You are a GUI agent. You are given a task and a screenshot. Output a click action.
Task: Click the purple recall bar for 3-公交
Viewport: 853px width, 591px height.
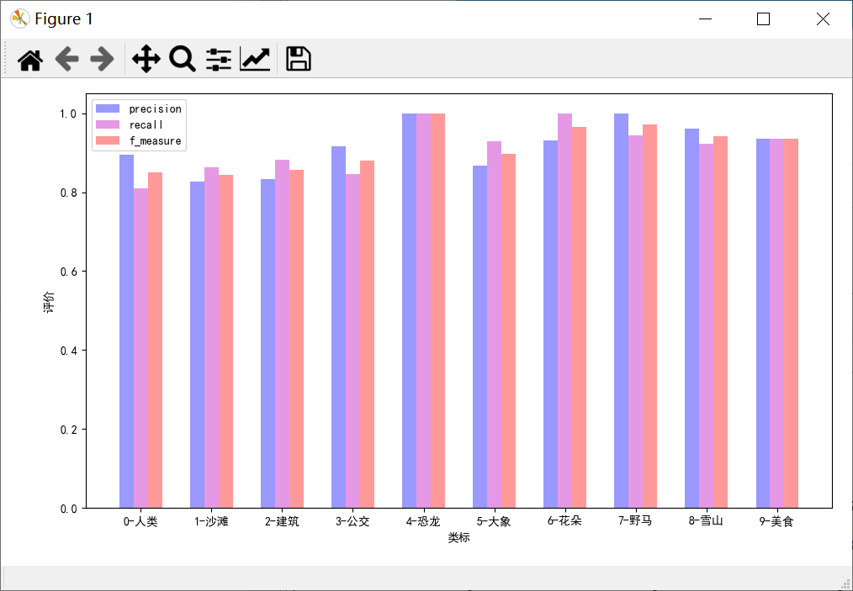352,341
